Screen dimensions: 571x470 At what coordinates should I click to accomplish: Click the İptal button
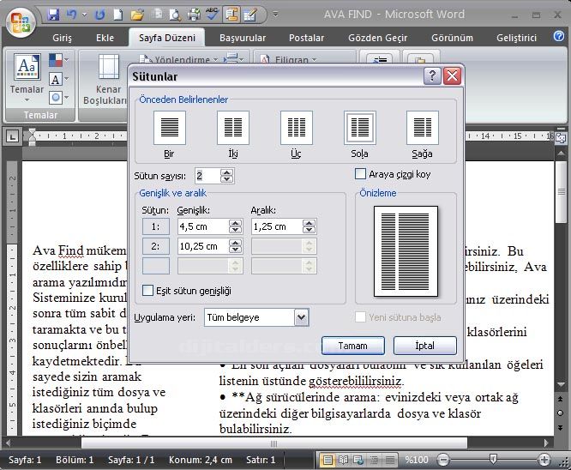(424, 346)
